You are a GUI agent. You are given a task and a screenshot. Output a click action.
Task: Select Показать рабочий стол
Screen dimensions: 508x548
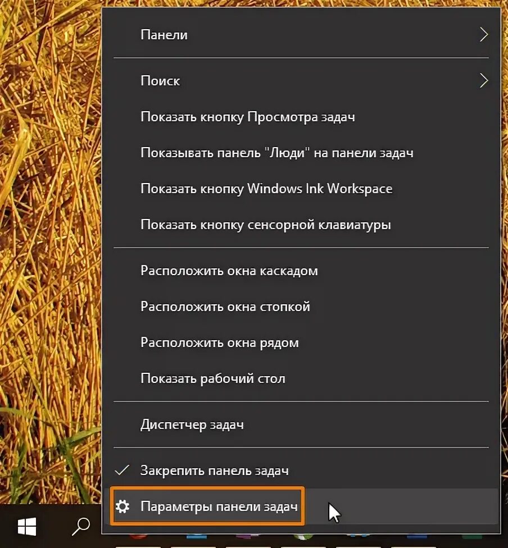(213, 378)
